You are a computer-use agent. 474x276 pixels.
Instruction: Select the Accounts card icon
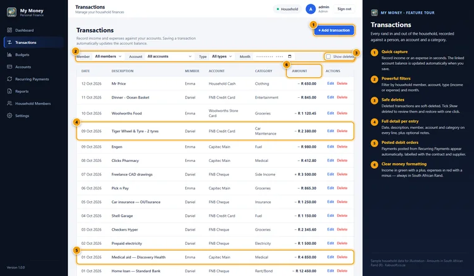(10, 67)
